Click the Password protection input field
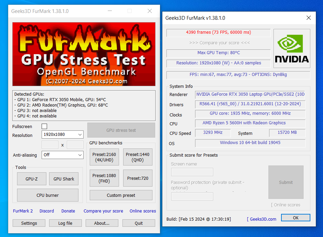Viewport: 323px width, 237px height. (x=192, y=196)
